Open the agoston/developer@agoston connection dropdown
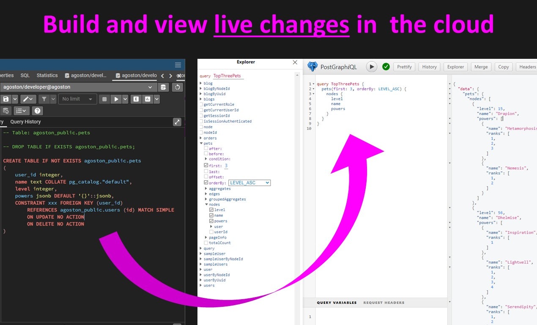Image resolution: width=537 pixels, height=325 pixels. tap(78, 87)
